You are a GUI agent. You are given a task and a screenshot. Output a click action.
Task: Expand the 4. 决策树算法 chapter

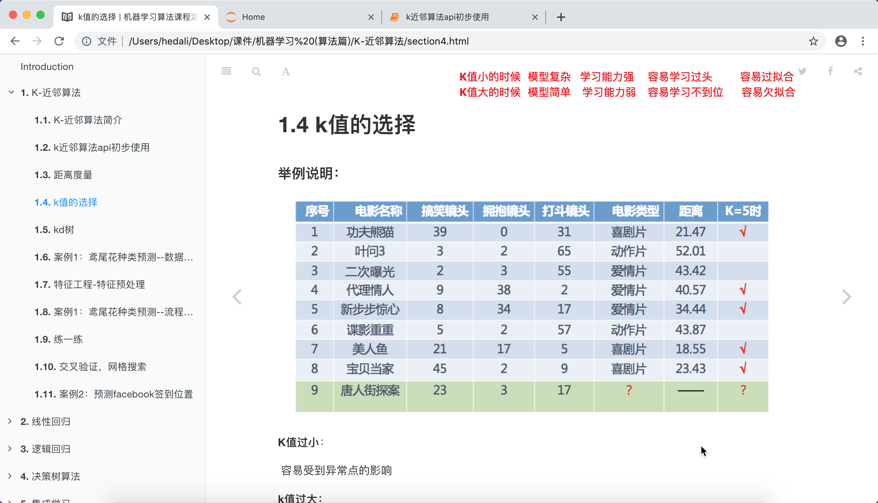point(10,476)
